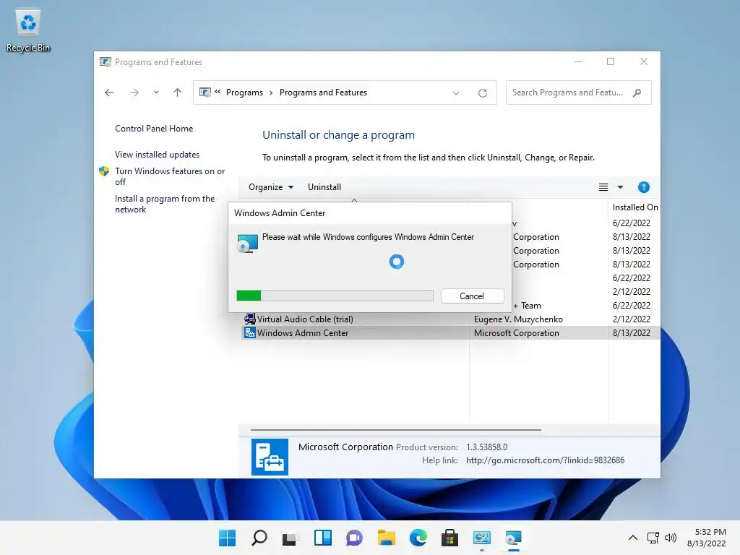Switch to Control Panel taskbar icon
The height and width of the screenshot is (555, 740).
[482, 538]
